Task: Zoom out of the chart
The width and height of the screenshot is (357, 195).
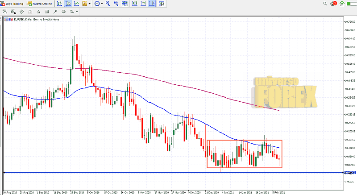Action: tap(116, 4)
